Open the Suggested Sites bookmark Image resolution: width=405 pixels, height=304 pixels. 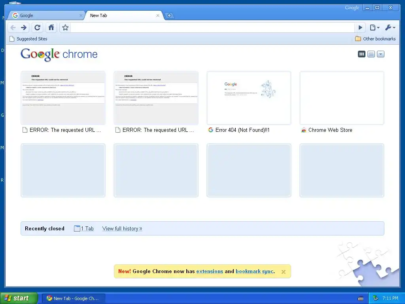[28, 39]
